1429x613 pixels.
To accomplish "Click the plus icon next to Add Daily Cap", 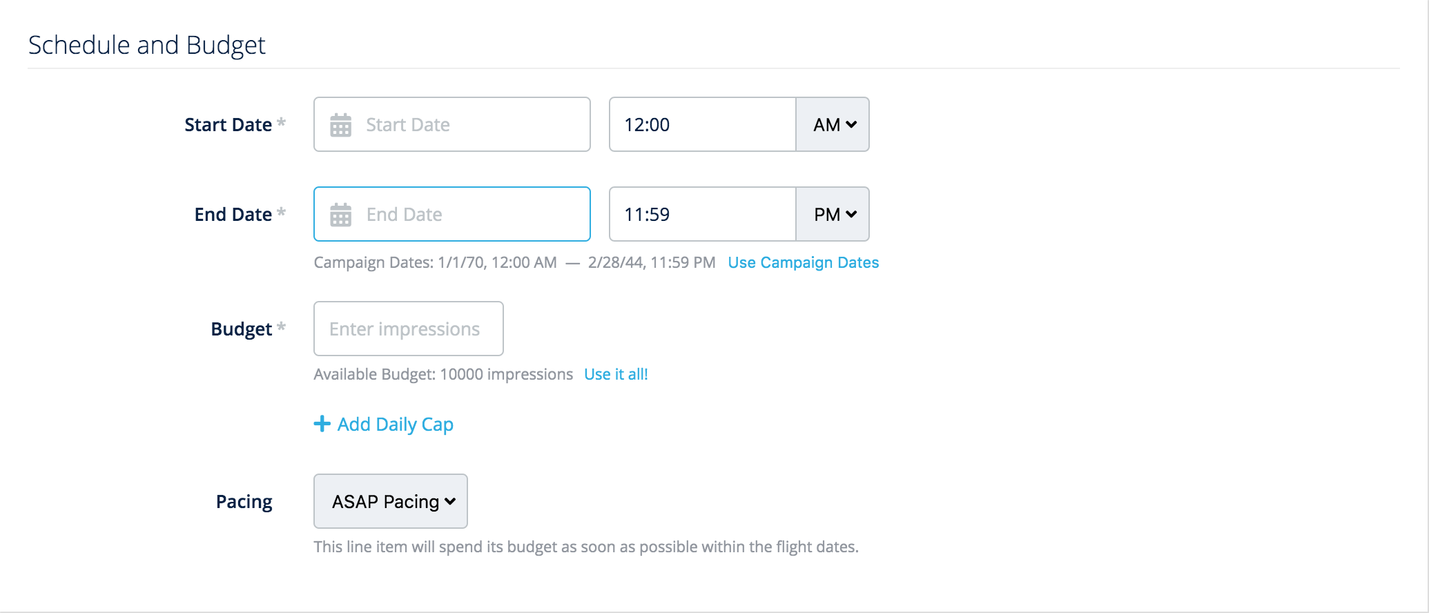I will (322, 424).
